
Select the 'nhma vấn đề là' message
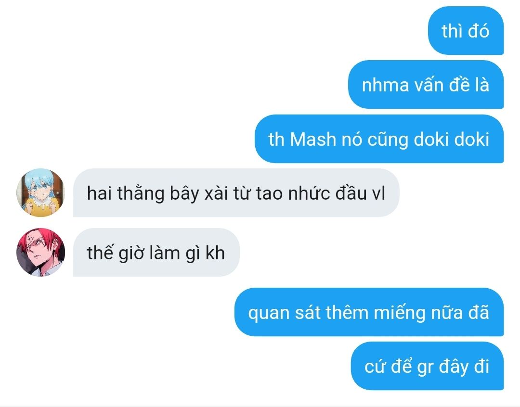tap(426, 85)
